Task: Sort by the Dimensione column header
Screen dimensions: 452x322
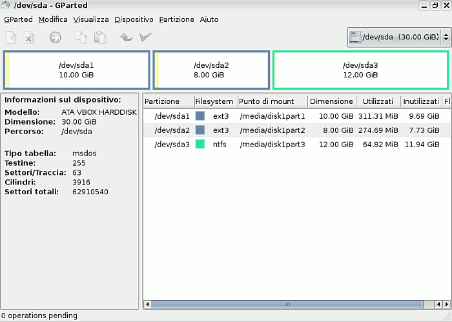Action: [331, 101]
